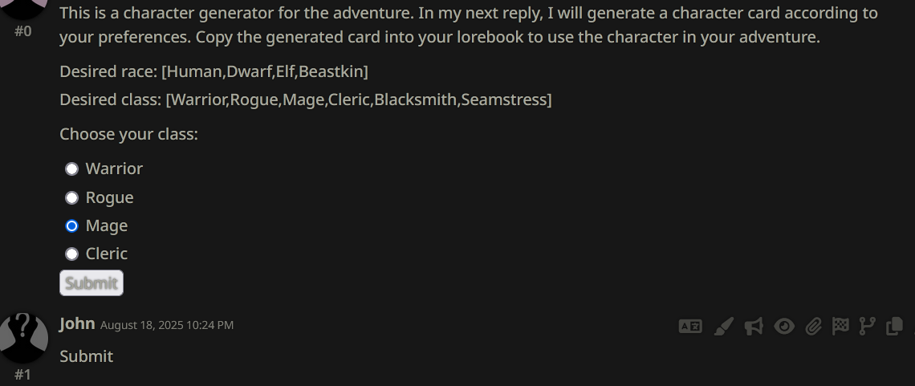Screen dimensions: 915x386
Task: Click the translate message icon
Action: point(690,326)
